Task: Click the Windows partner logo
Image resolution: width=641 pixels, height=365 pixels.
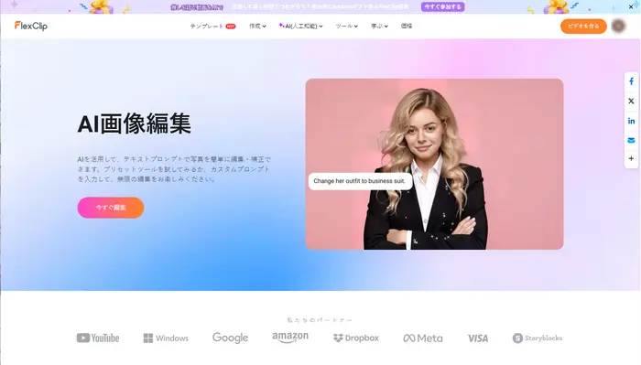Action: click(x=166, y=338)
